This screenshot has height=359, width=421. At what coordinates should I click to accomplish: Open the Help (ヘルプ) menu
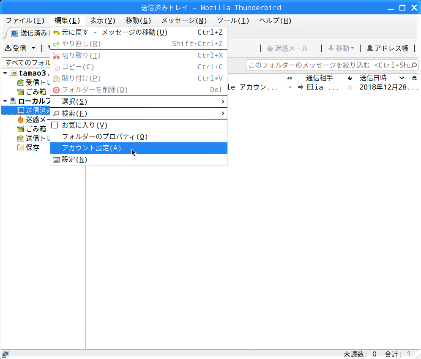coord(275,20)
